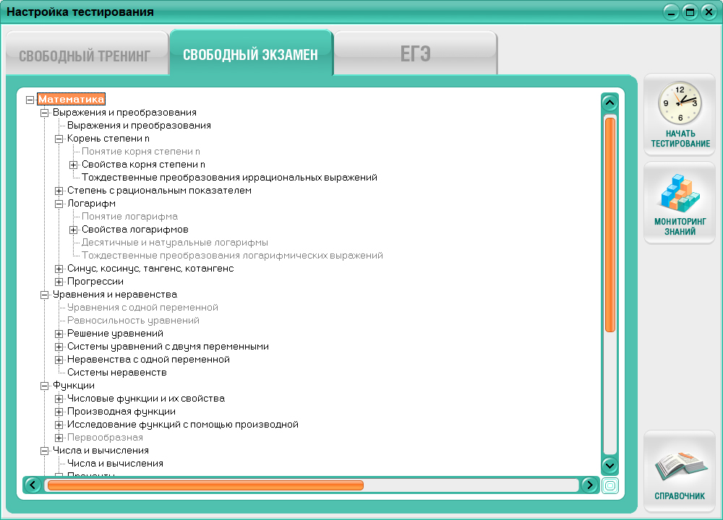The height and width of the screenshot is (520, 723).
Task: Open knowledge monitoring via cubes icon
Action: (x=680, y=193)
